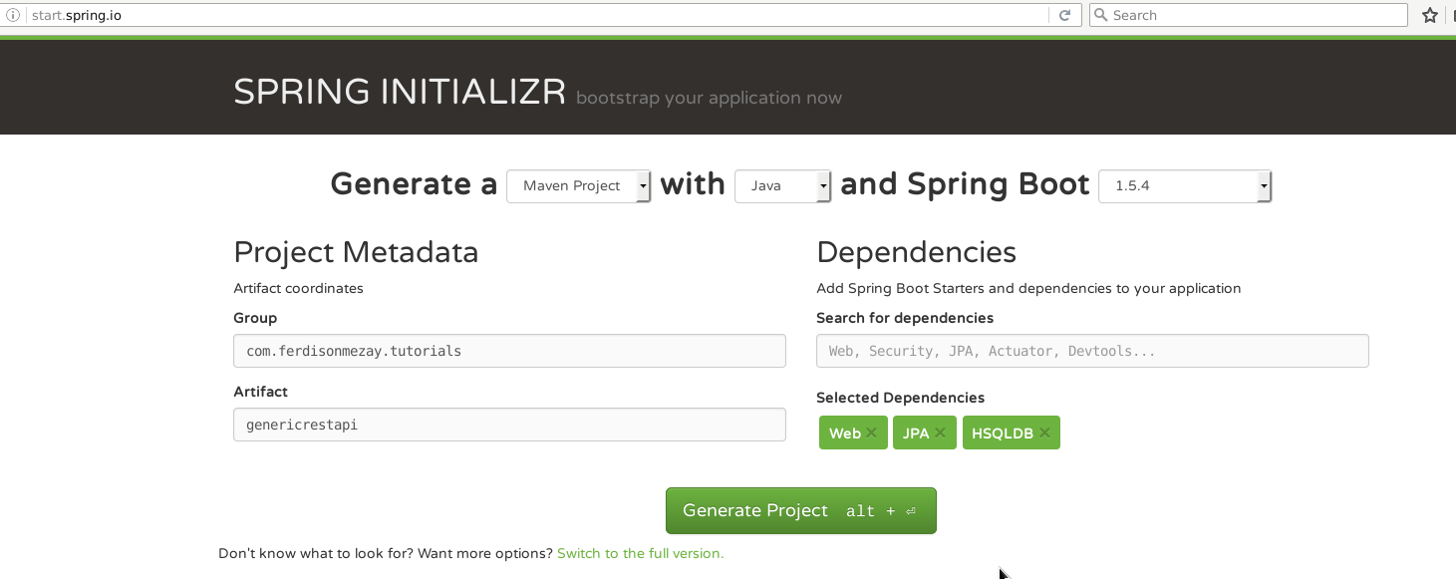Focus the Artifact input field
The width and height of the screenshot is (1456, 579).
509,425
